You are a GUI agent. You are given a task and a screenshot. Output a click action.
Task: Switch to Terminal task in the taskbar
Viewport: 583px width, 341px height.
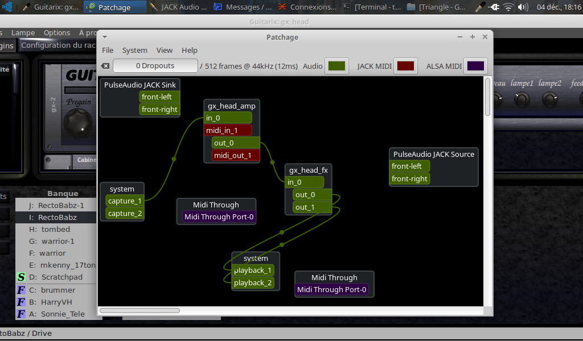pos(372,7)
